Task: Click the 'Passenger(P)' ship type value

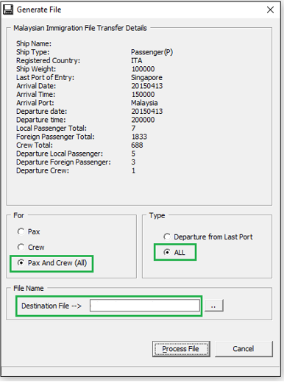Action: (152, 52)
